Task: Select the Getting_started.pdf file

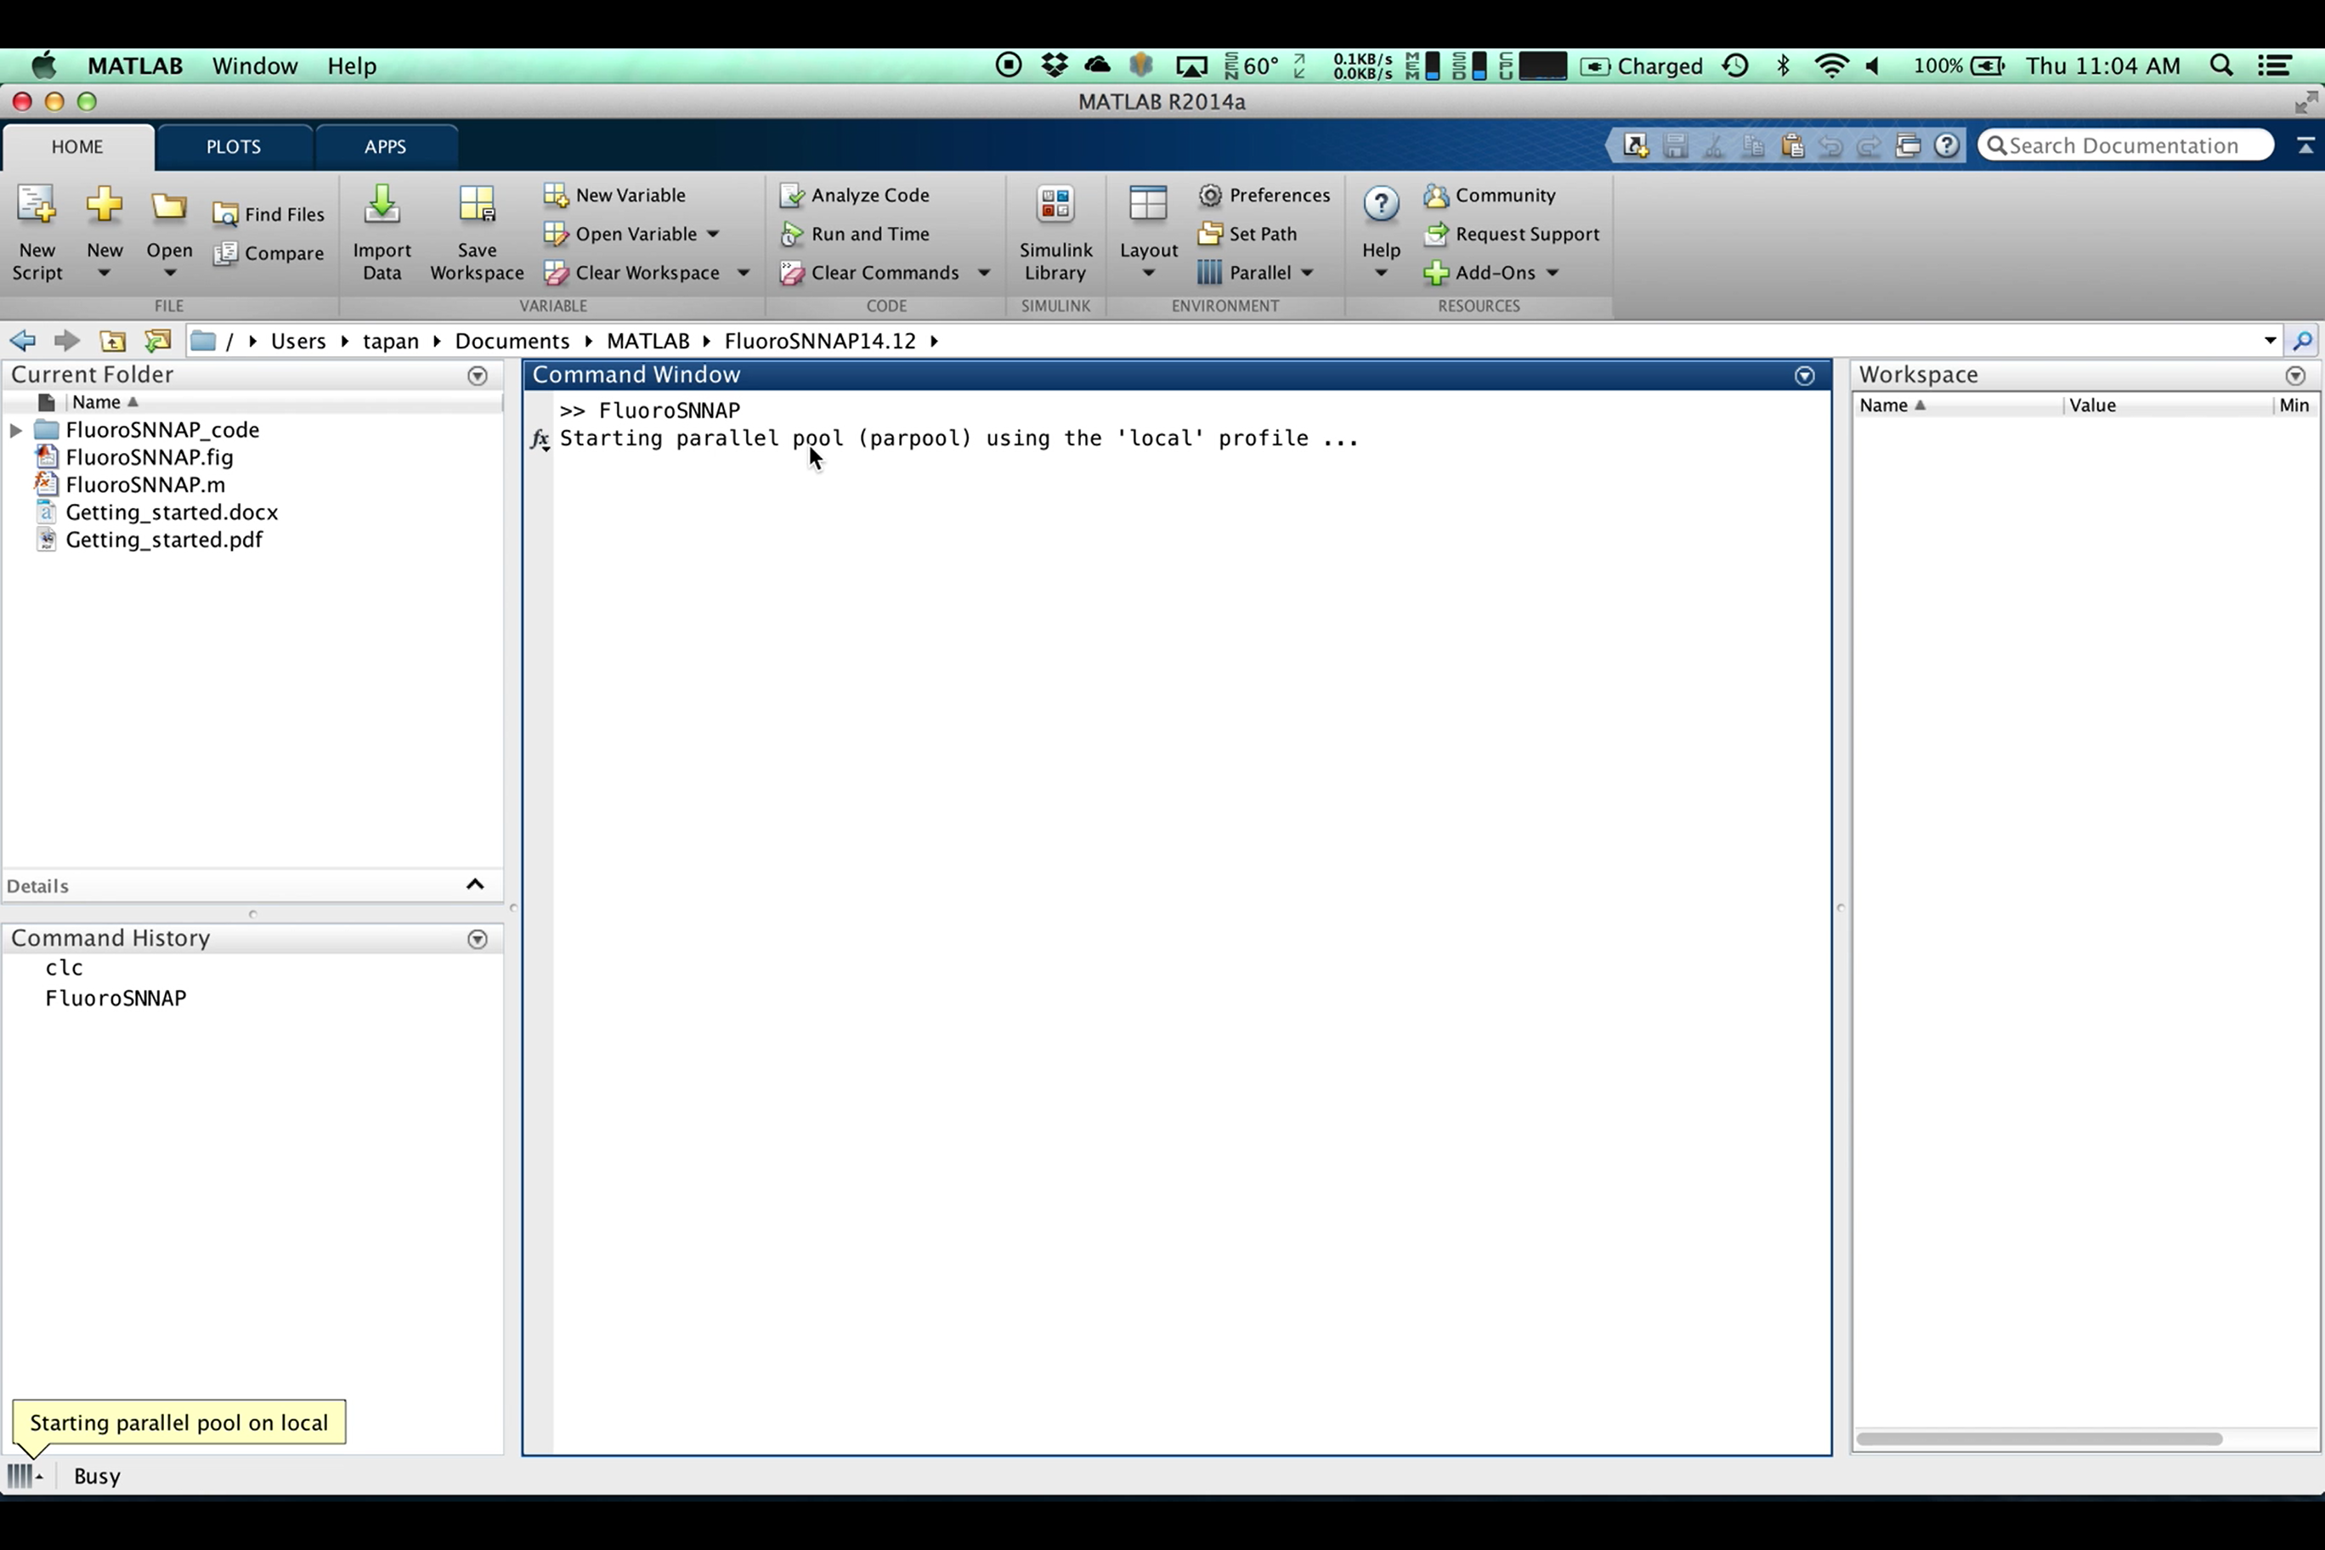Action: 164,540
